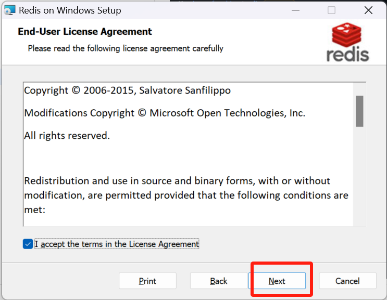This screenshot has height=300, width=387.
Task: Click the Redis logo image
Action: pos(347,42)
